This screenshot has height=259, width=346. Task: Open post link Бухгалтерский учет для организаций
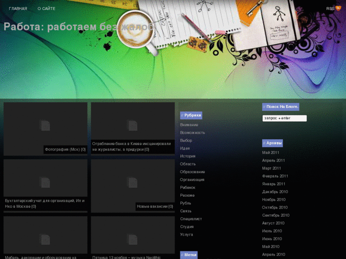(45, 203)
